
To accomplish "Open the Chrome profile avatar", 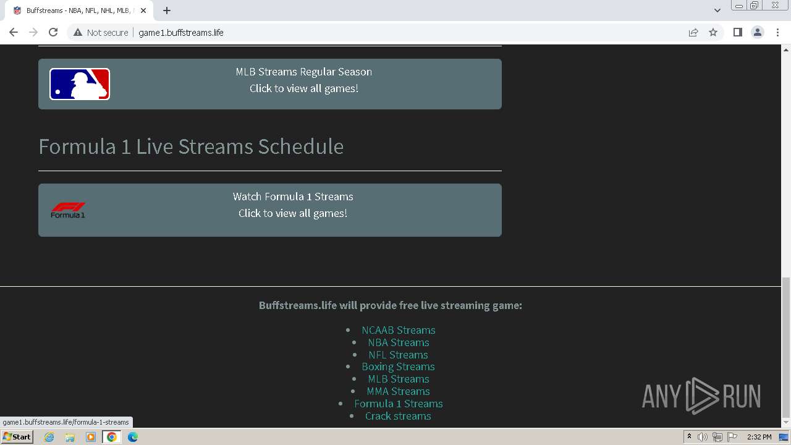I will pyautogui.click(x=758, y=32).
